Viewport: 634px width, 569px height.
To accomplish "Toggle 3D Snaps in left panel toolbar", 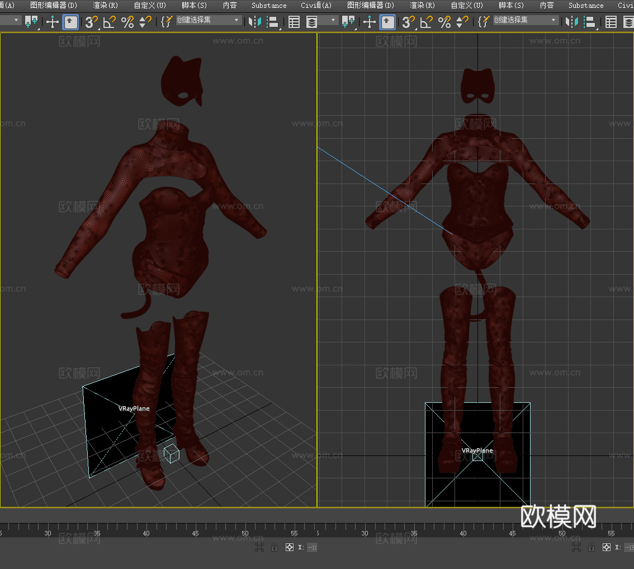I will tap(91, 22).
